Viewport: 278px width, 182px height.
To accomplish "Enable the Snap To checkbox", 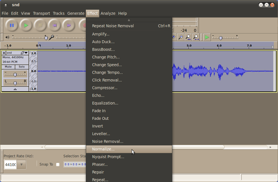I will [x=58, y=164].
